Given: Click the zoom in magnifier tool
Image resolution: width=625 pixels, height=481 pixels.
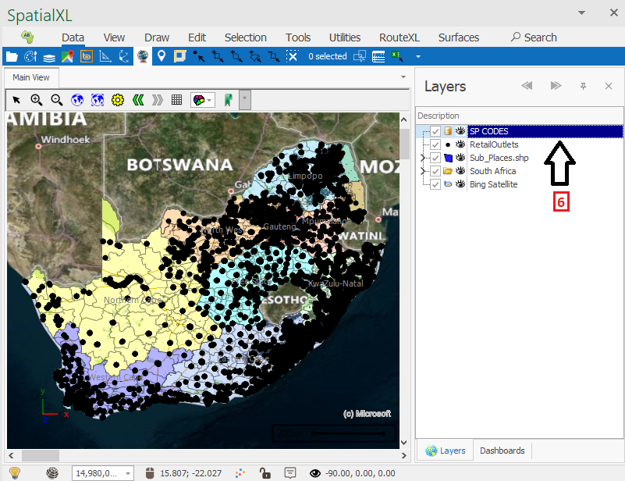Looking at the screenshot, I should click(36, 100).
